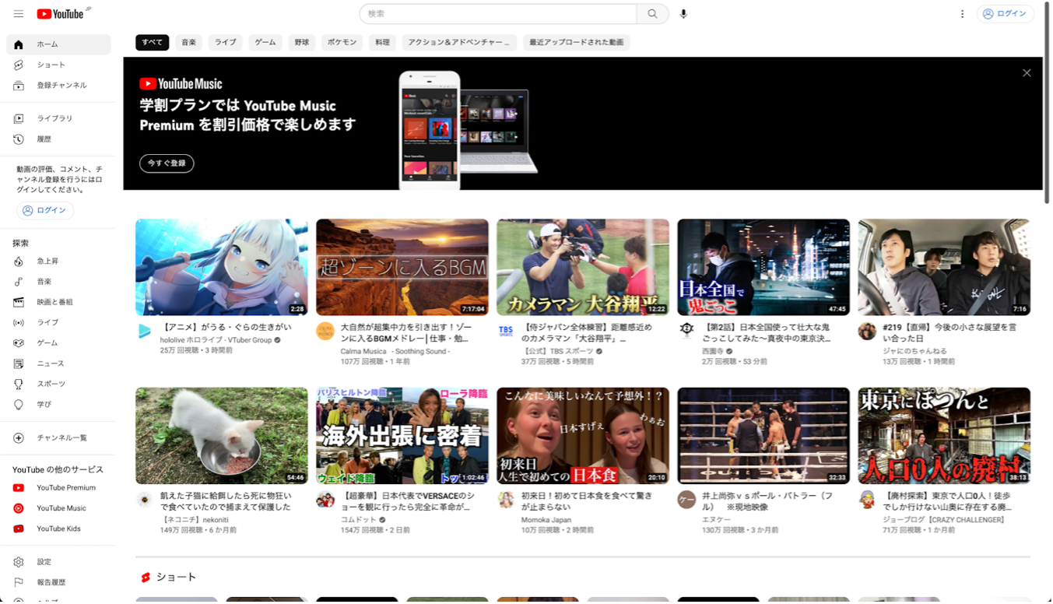This screenshot has width=1053, height=604.
Task: Open チャンネル一覧 browse channels
Action: point(61,438)
